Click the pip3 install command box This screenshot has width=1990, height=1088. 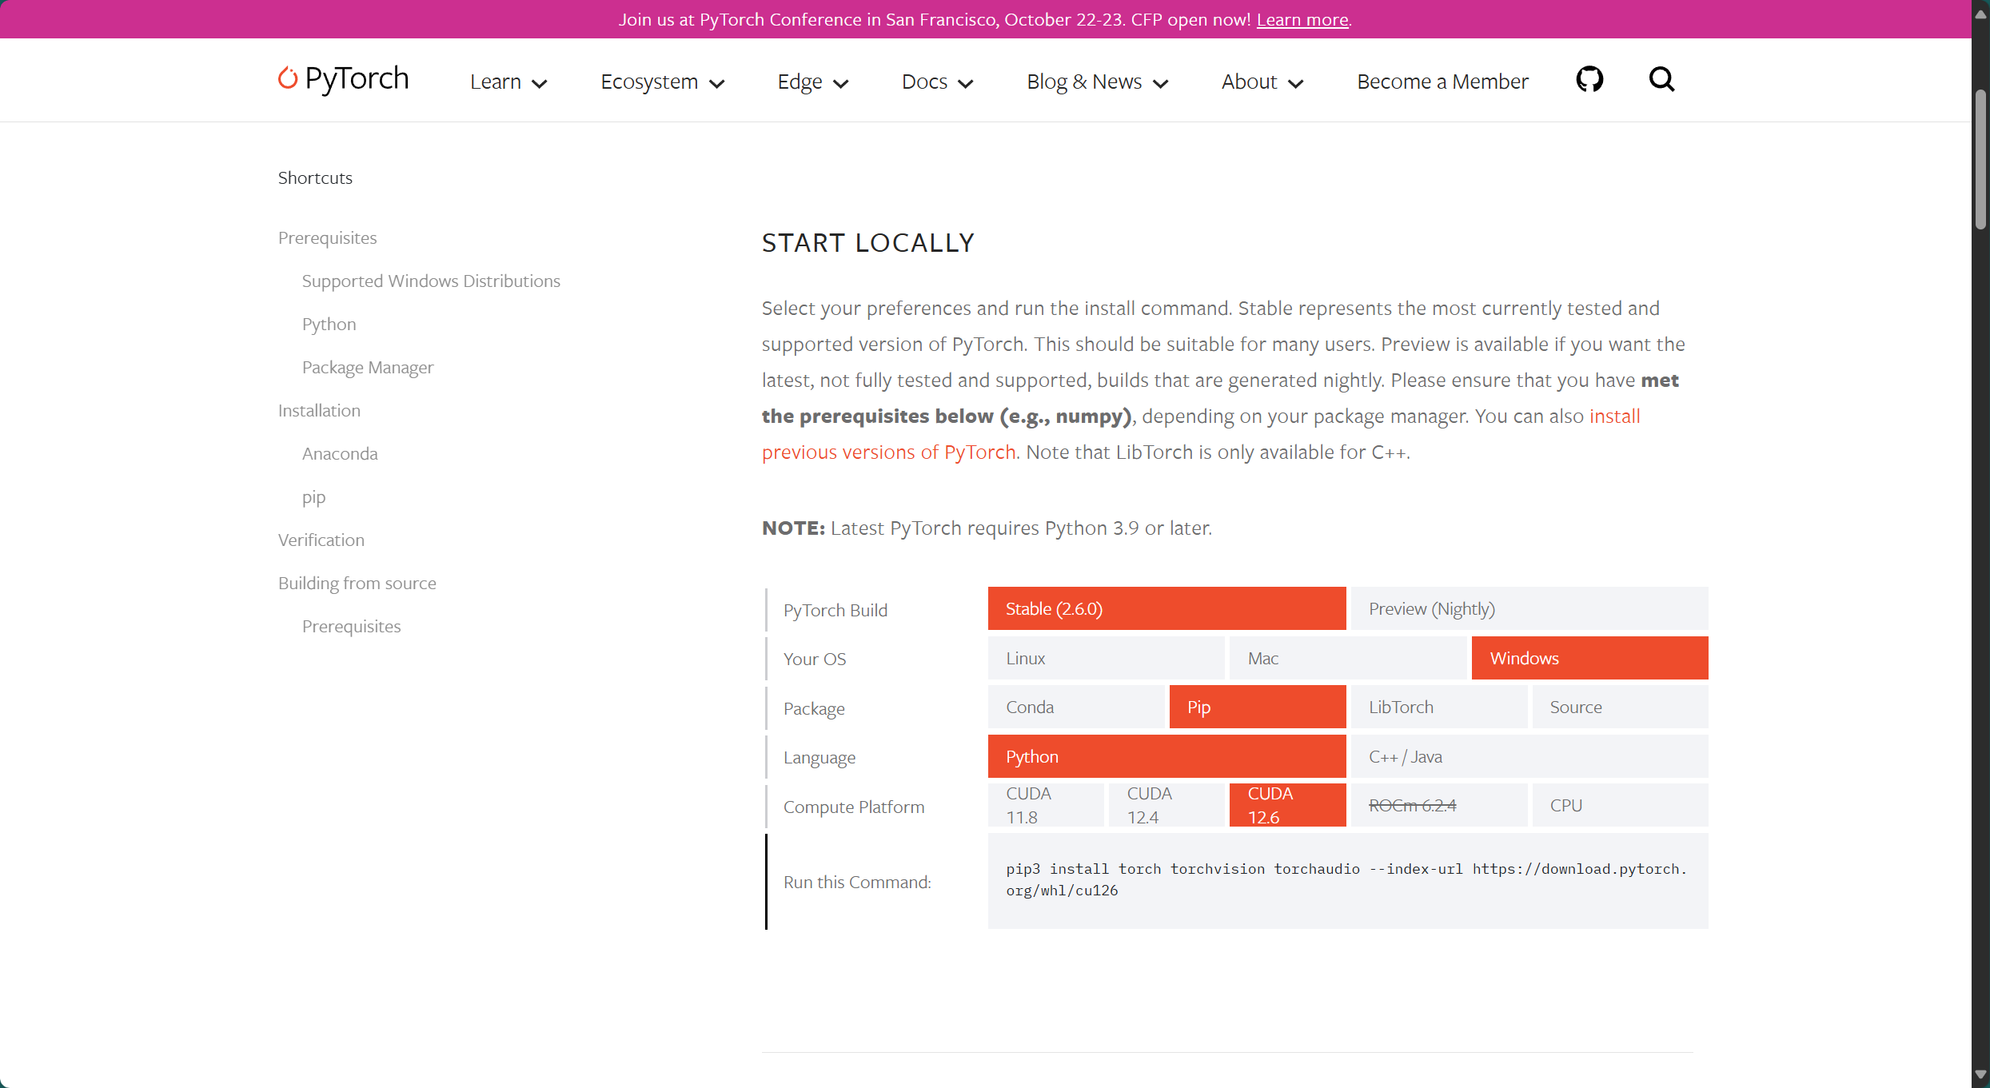coord(1347,880)
